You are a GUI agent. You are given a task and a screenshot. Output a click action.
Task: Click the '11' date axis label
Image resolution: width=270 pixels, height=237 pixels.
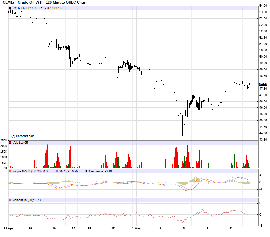click(x=231, y=228)
